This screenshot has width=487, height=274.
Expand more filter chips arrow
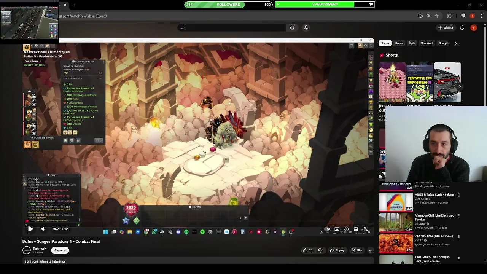coord(456,43)
